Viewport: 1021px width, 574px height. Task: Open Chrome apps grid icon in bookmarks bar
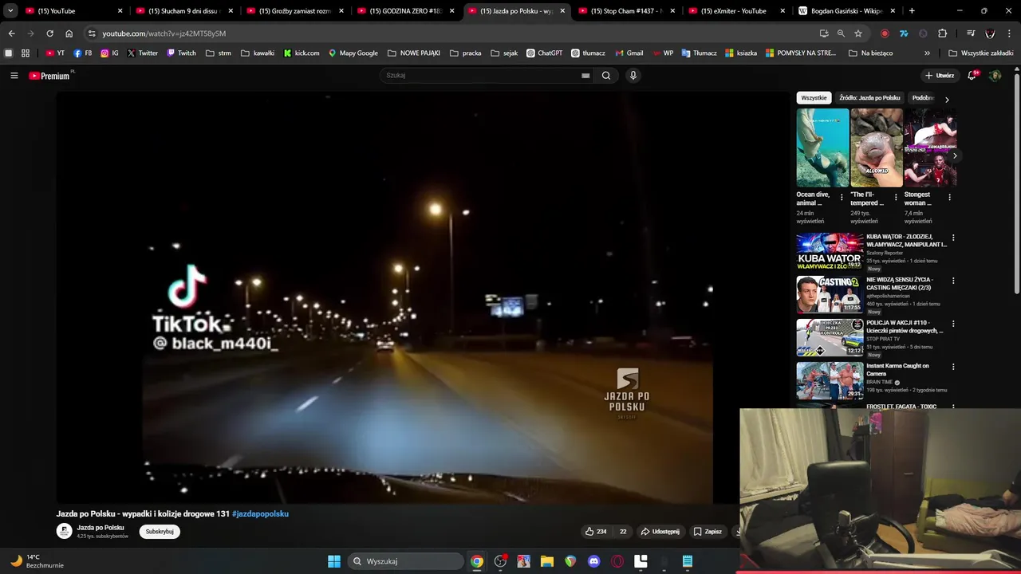tap(26, 53)
